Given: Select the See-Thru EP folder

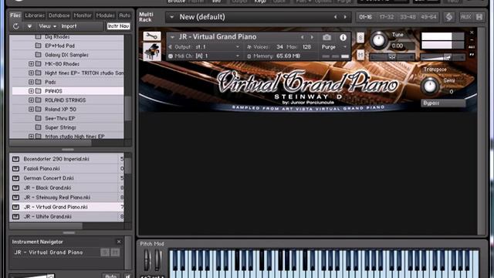Looking at the screenshot, I should pos(60,118).
